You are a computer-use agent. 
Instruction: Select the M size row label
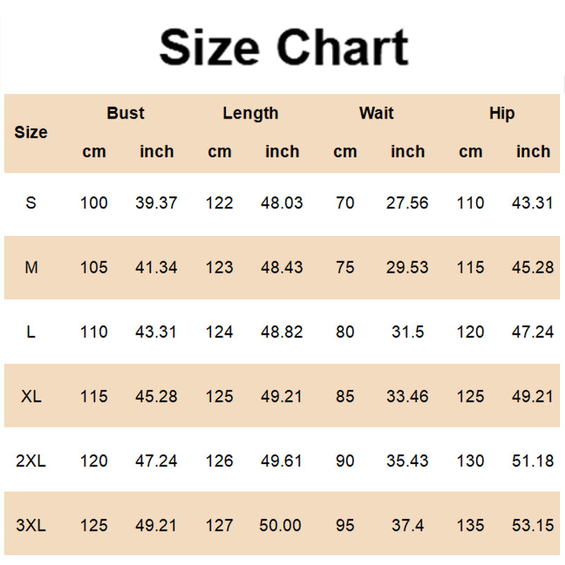pyautogui.click(x=31, y=268)
